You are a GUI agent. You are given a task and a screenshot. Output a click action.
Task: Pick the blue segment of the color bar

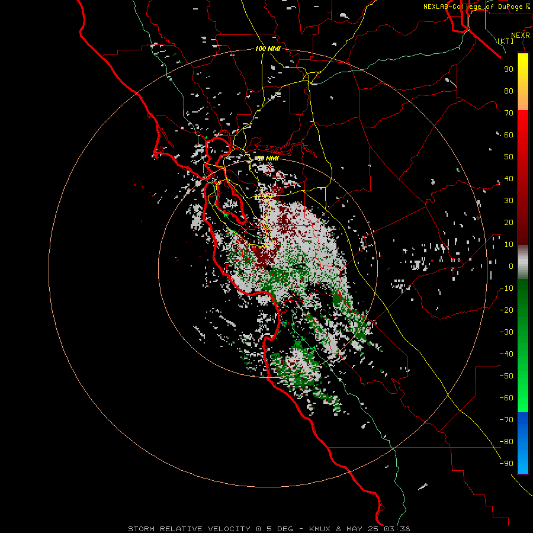(523, 443)
